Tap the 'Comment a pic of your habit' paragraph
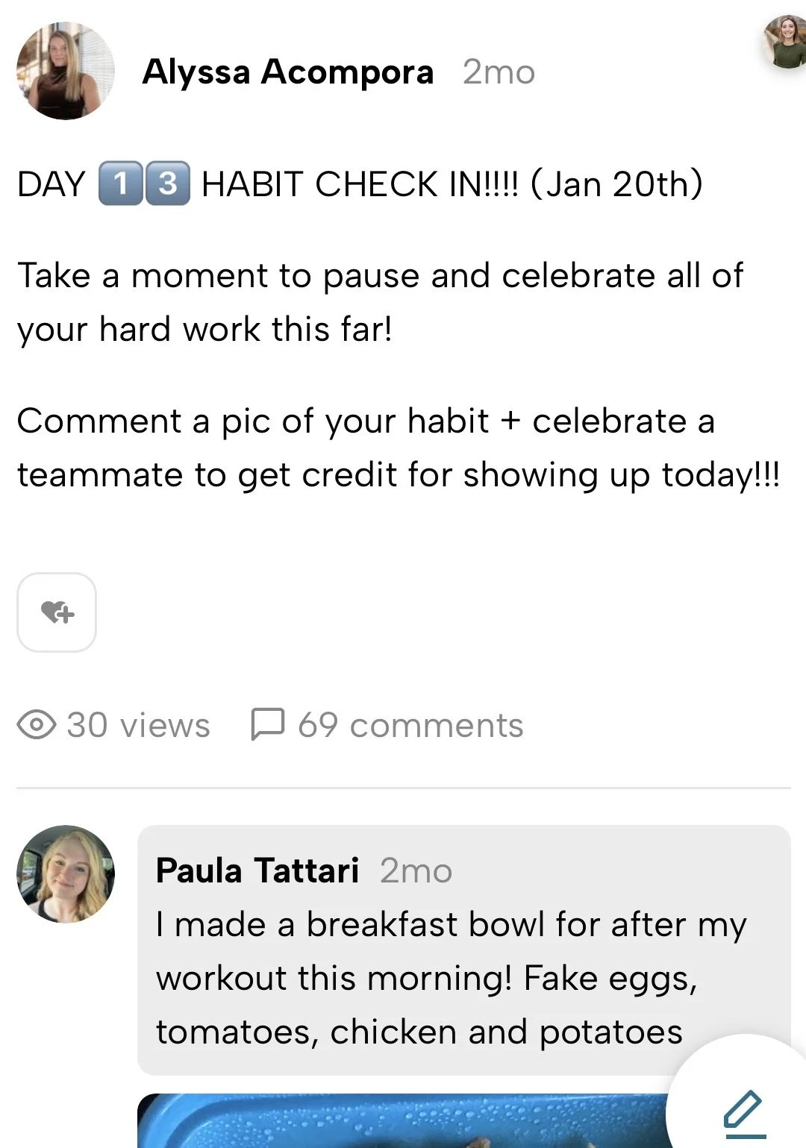806x1148 pixels. 399,448
